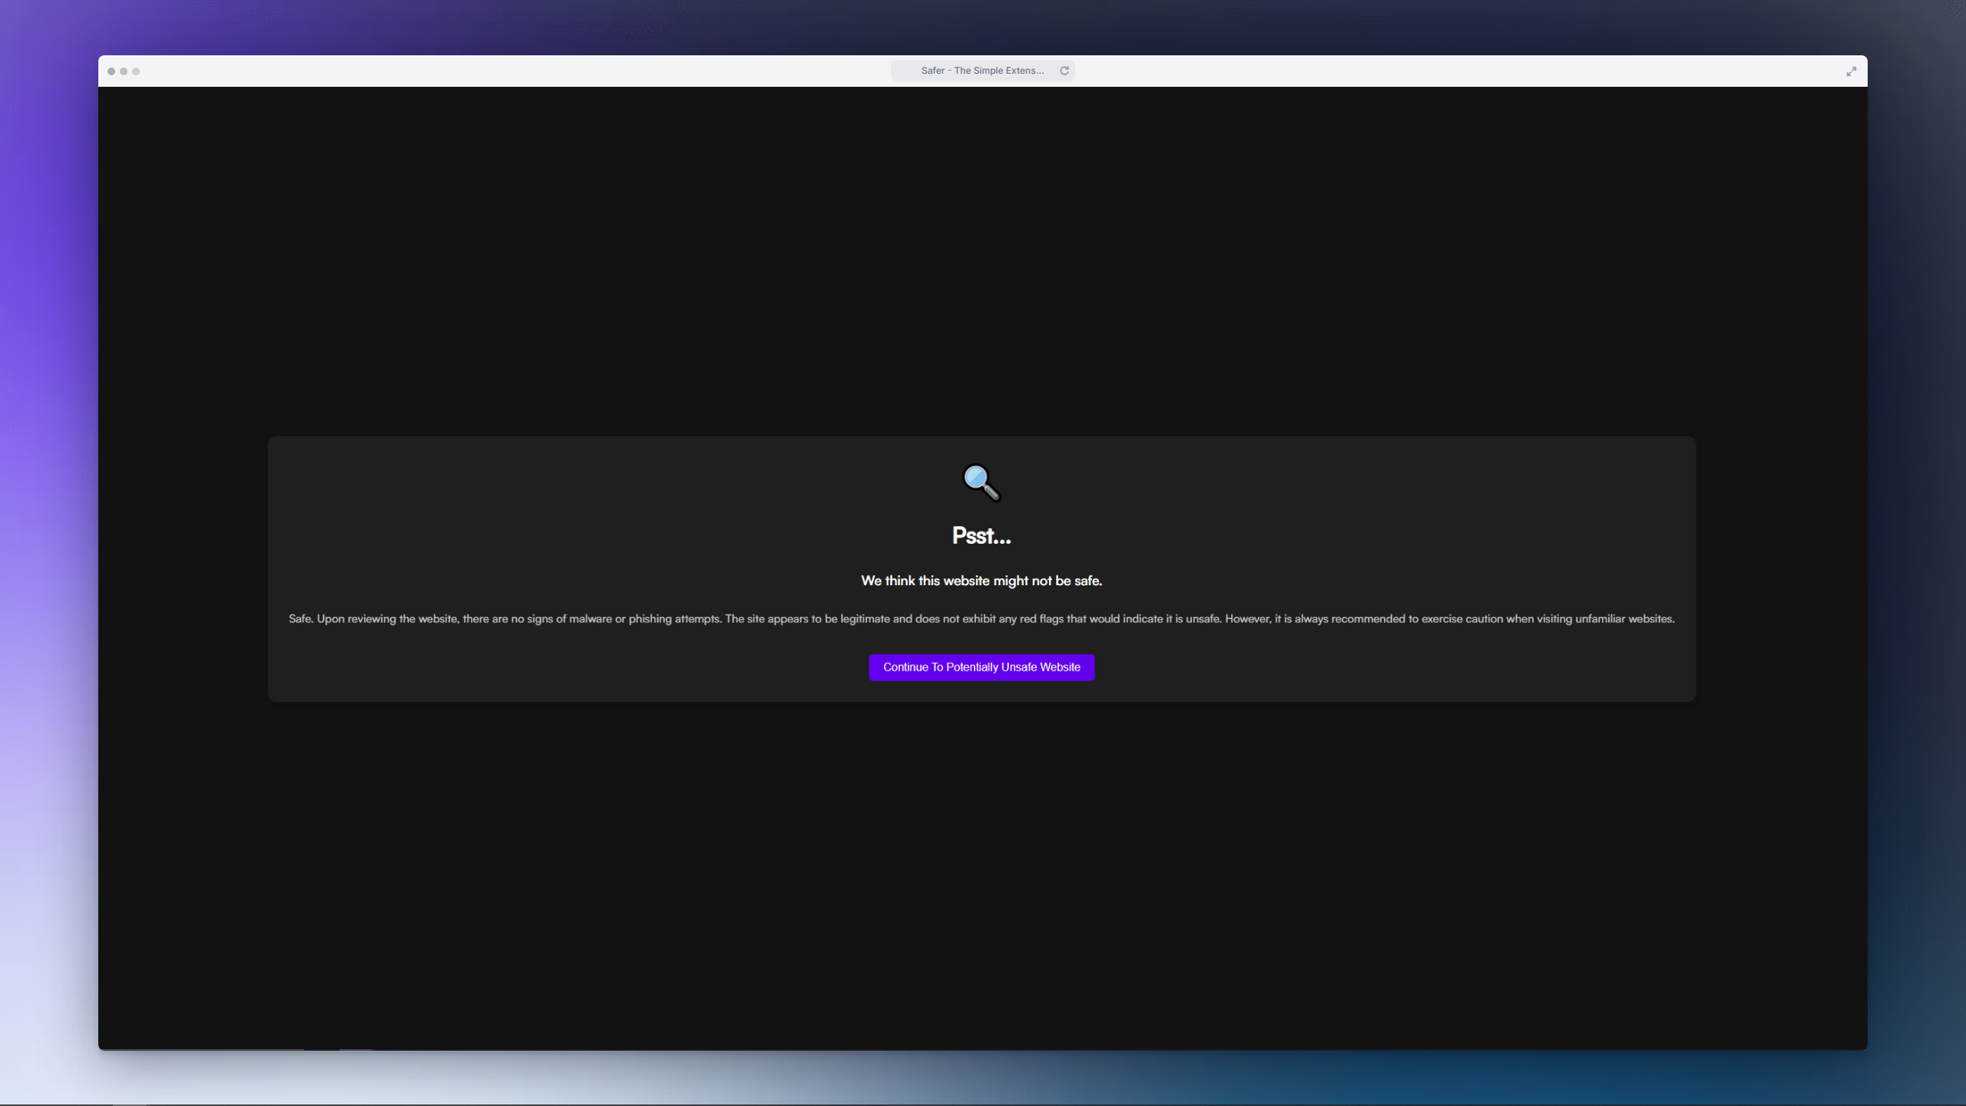Viewport: 1966px width, 1106px height.
Task: Click 'unfamiliar websites' at the description's end
Action: [1623, 619]
